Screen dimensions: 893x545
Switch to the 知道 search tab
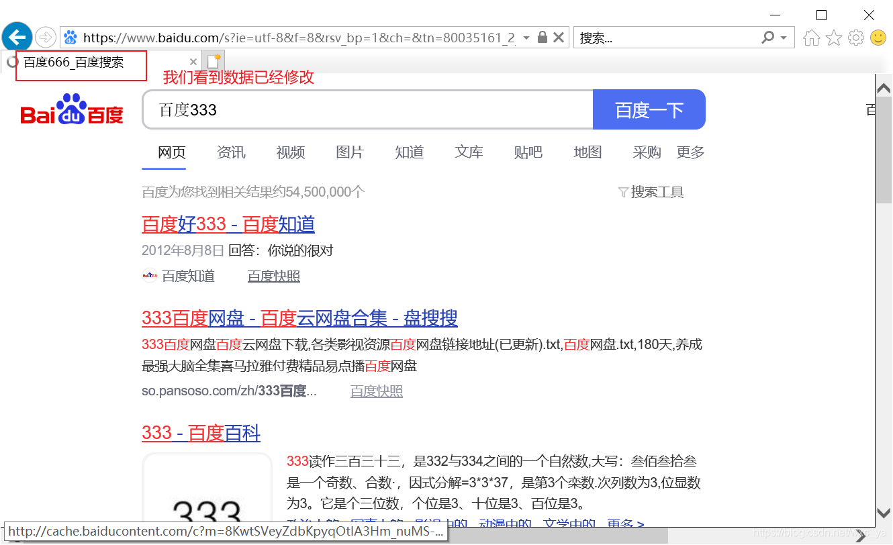(x=410, y=152)
